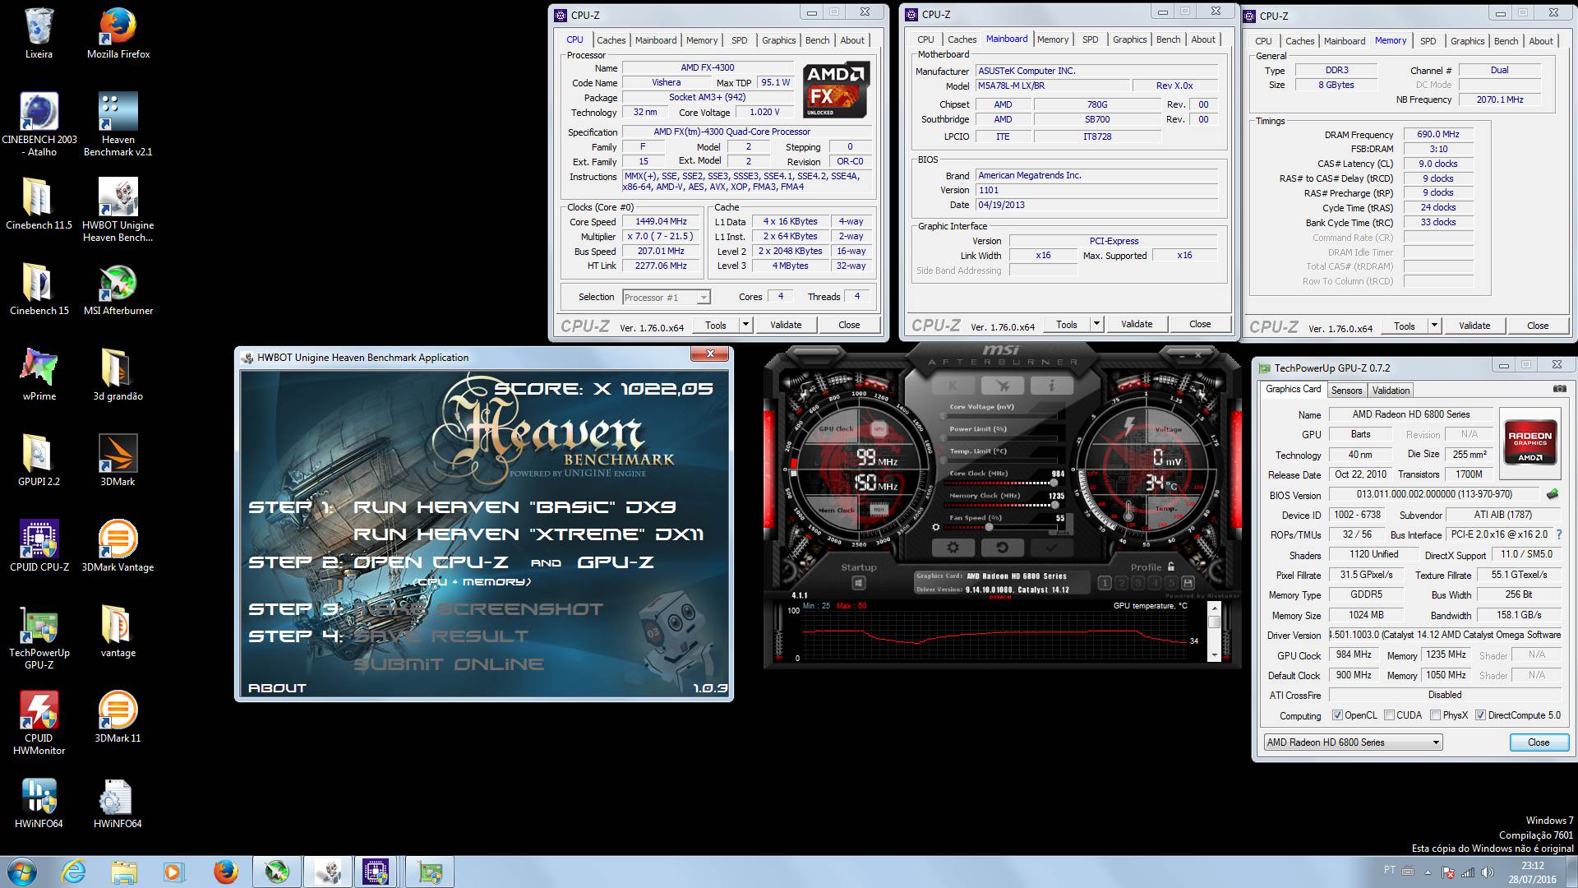This screenshot has width=1578, height=888.
Task: Click the Core Clock slider handle in Afterburner
Action: (1053, 483)
